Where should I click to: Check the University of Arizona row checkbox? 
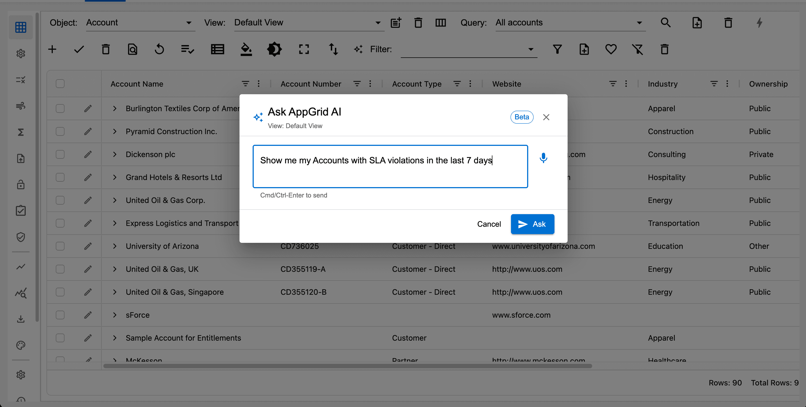pos(60,246)
